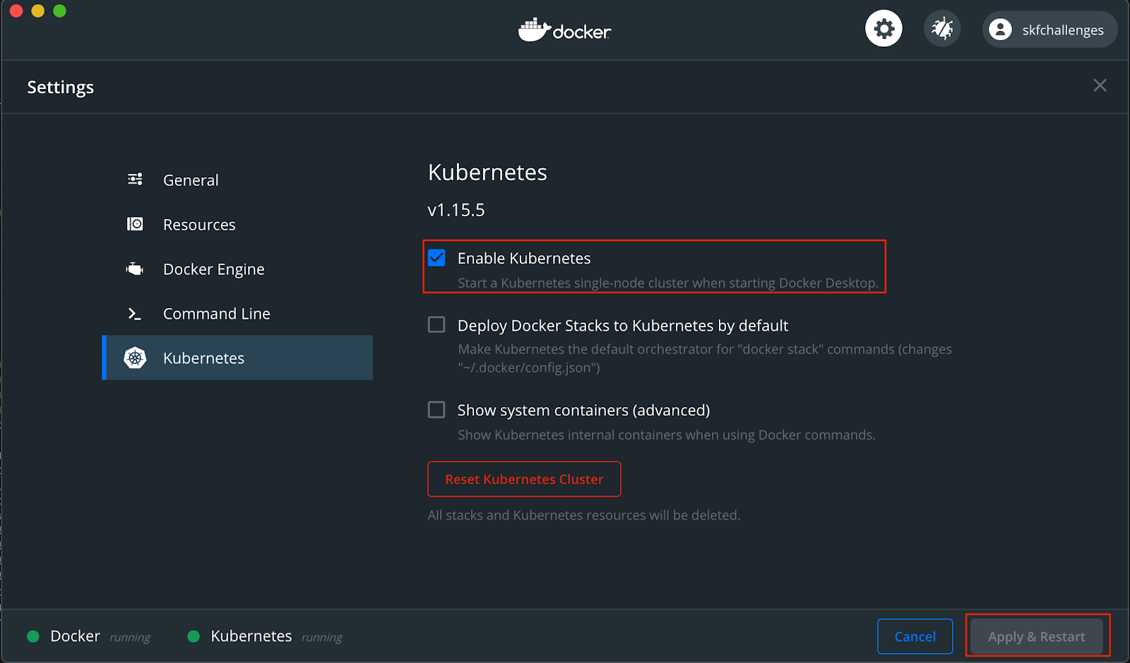Click 'All stacks and Kubernetes resources will be deleted.'

pyautogui.click(x=584, y=515)
